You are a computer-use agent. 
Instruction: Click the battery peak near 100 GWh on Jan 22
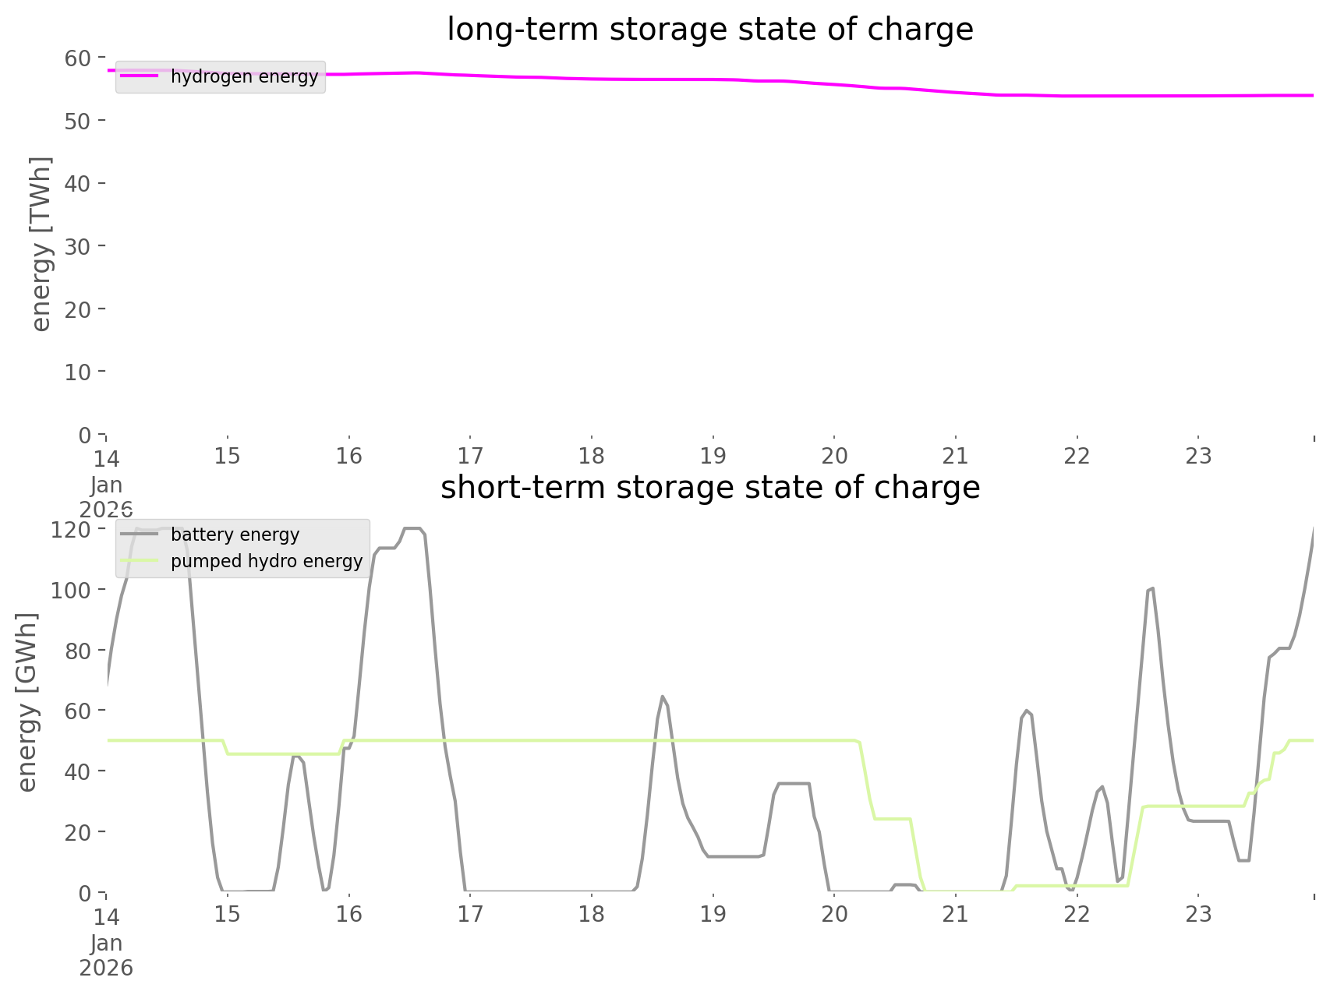[x=1151, y=590]
